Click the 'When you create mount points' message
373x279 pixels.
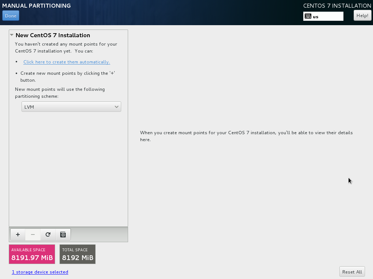[x=246, y=136]
